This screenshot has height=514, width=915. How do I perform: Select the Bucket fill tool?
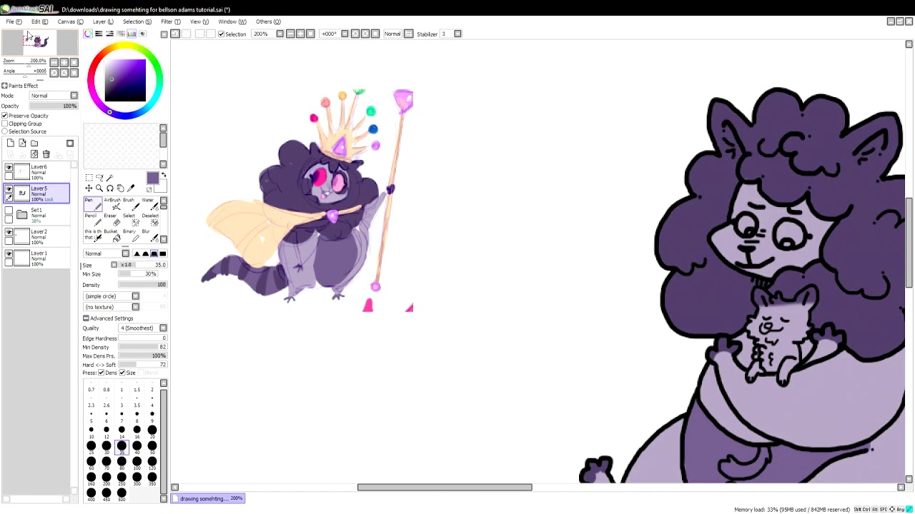[113, 236]
